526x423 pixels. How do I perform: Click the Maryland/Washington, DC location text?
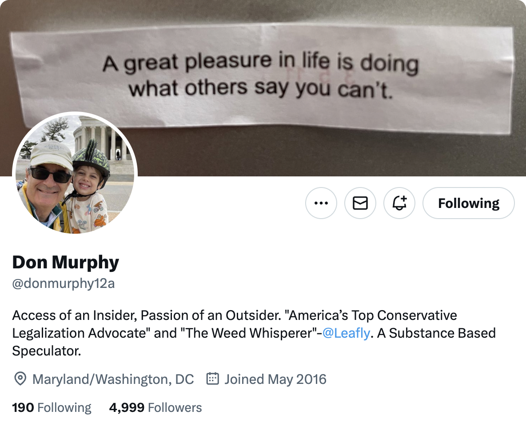(113, 379)
